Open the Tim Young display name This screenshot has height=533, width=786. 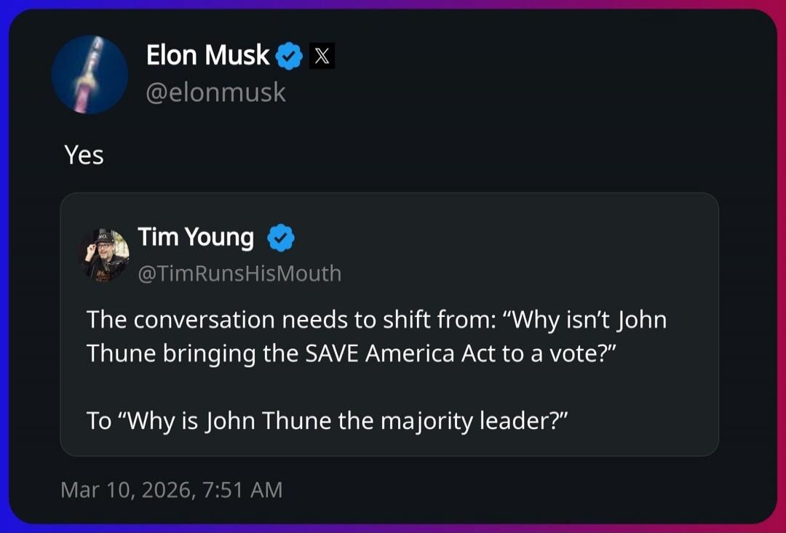click(x=196, y=237)
